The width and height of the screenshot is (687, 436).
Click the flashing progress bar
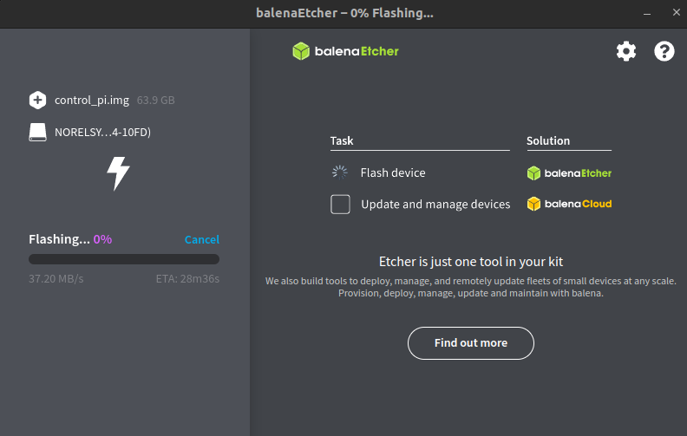124,258
